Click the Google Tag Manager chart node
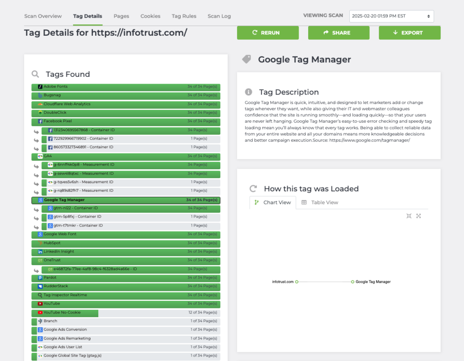The image size is (464, 361). 353,282
